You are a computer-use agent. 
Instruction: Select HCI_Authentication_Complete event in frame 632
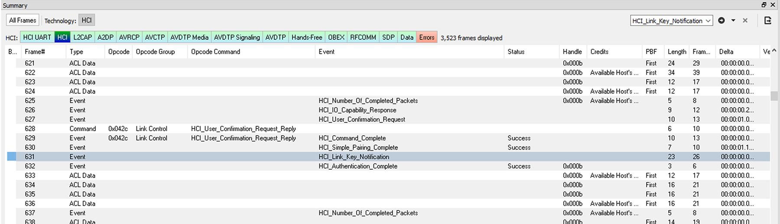358,166
